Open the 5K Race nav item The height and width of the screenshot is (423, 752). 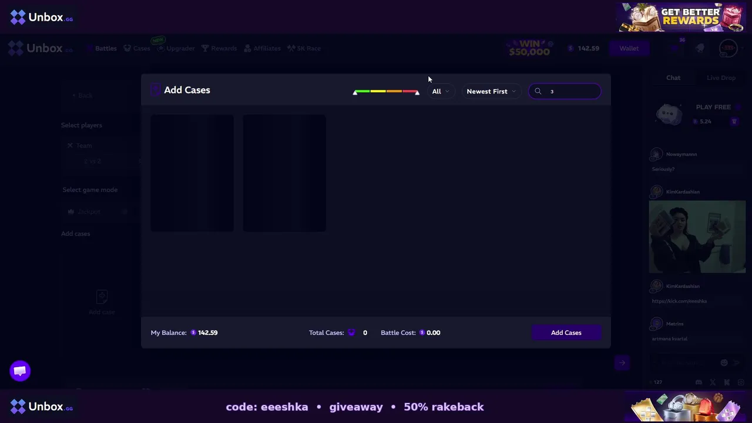coord(304,48)
